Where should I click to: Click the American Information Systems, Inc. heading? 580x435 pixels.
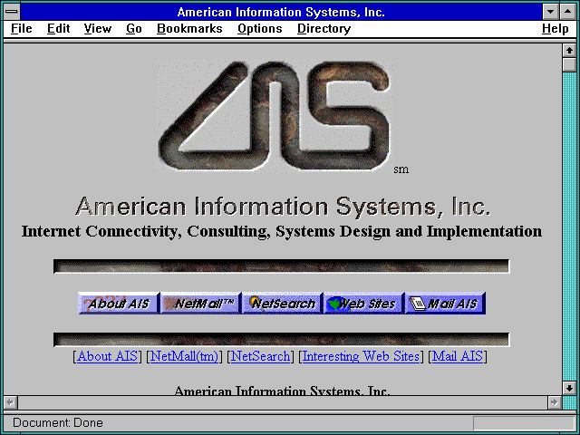(283, 207)
